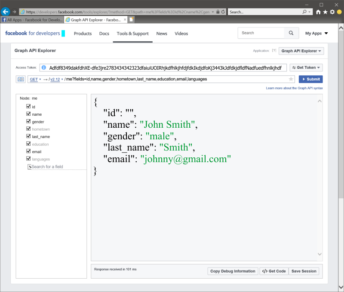344x292 pixels.
Task: Open the documentation book icon
Action: point(21,79)
